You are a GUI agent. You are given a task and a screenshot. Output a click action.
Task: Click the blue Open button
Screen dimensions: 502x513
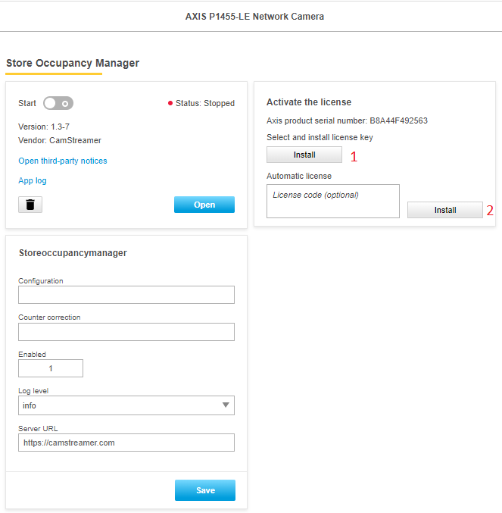204,205
